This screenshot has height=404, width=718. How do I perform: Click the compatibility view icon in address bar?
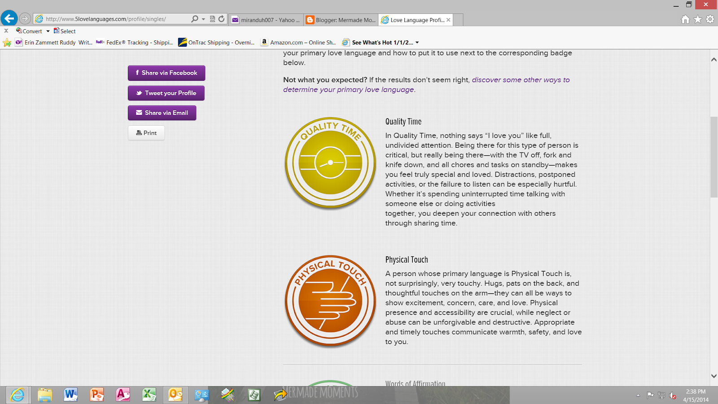(212, 19)
